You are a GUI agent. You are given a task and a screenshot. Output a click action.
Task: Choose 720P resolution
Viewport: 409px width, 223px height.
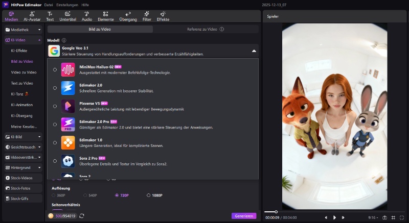122,195
